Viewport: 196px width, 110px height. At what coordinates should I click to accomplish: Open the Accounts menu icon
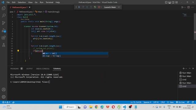[4, 90]
